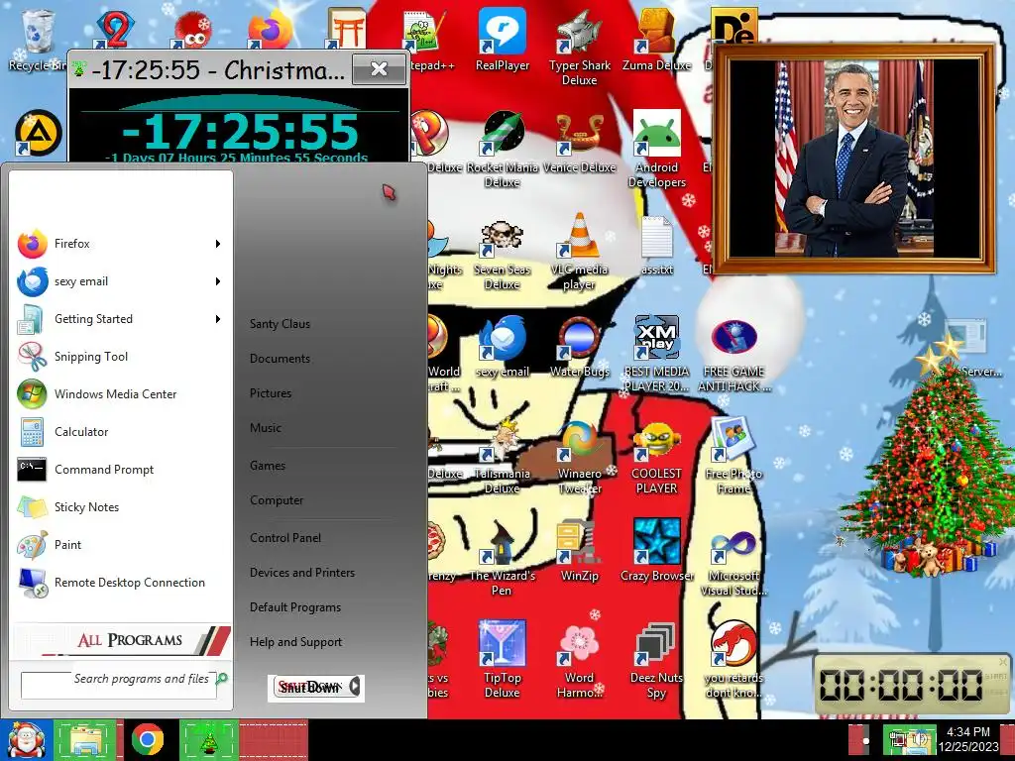This screenshot has width=1015, height=761.
Task: Open Water Bugs desktop shortcut
Action: (x=579, y=347)
